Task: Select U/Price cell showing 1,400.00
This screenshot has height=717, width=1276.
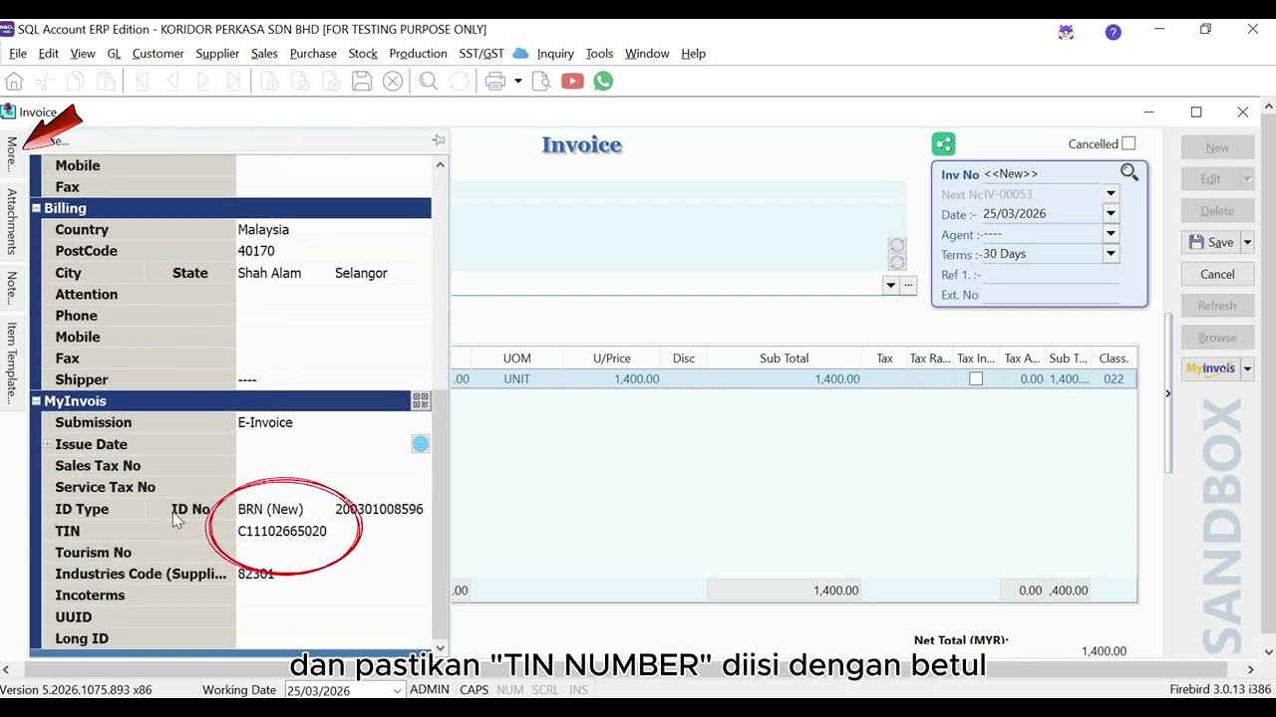Action: tap(611, 379)
